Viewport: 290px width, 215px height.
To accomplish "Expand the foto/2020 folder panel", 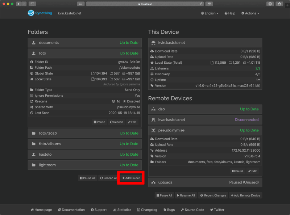I will 85,133.
